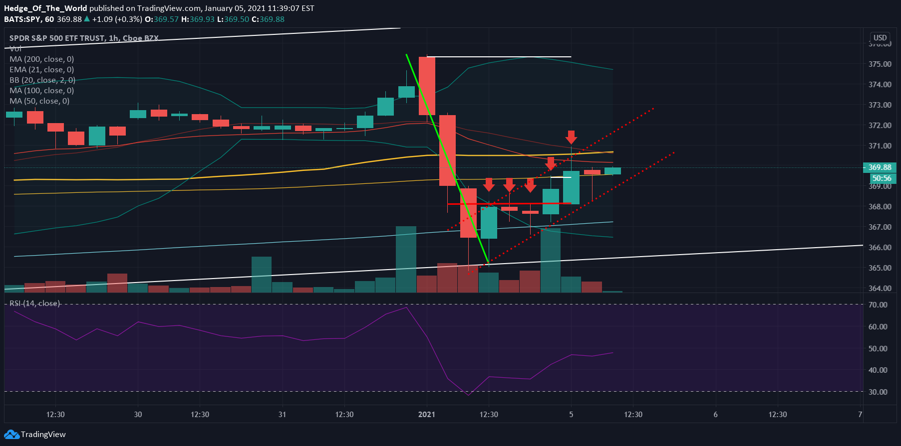Click the 365.00 price axis label

tap(880, 268)
